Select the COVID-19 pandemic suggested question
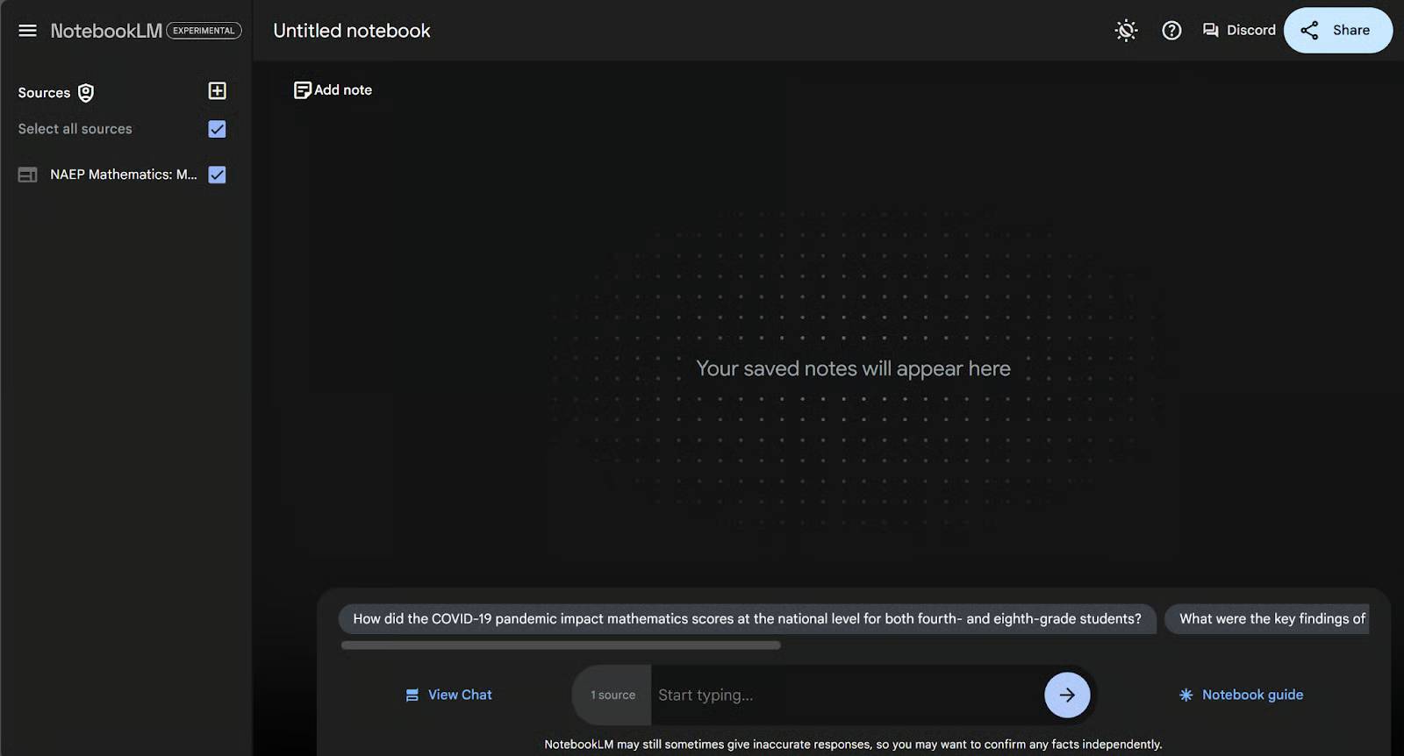Viewport: 1404px width, 756px height. [x=747, y=619]
